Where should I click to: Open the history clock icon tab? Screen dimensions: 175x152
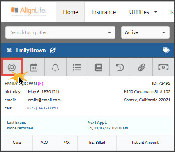pyautogui.click(x=120, y=67)
